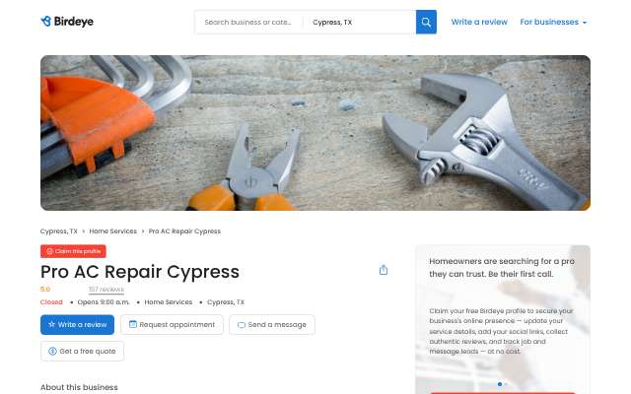This screenshot has width=631, height=394.
Task: Share this business via the share icon
Action: pyautogui.click(x=384, y=270)
